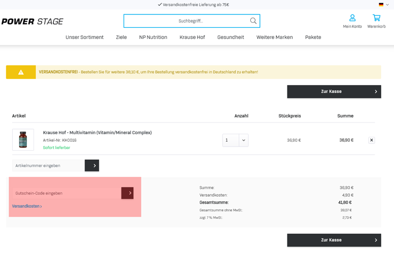Click the yellow warning triangle icon

tap(21, 72)
